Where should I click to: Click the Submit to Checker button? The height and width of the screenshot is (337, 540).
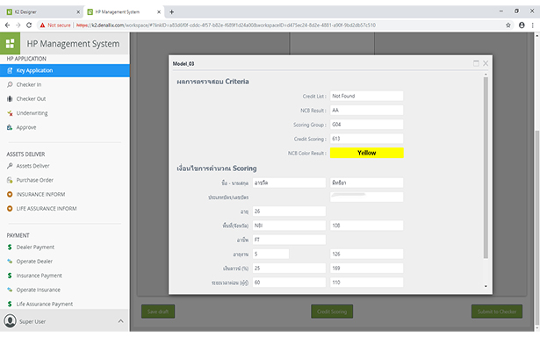[x=497, y=312]
